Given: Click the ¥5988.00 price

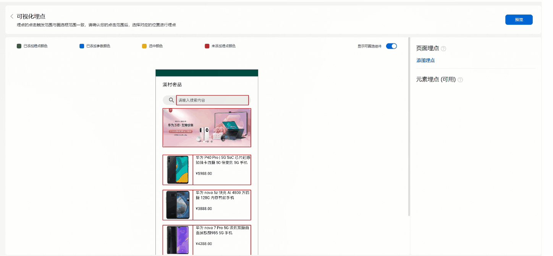Looking at the screenshot, I should coord(204,174).
